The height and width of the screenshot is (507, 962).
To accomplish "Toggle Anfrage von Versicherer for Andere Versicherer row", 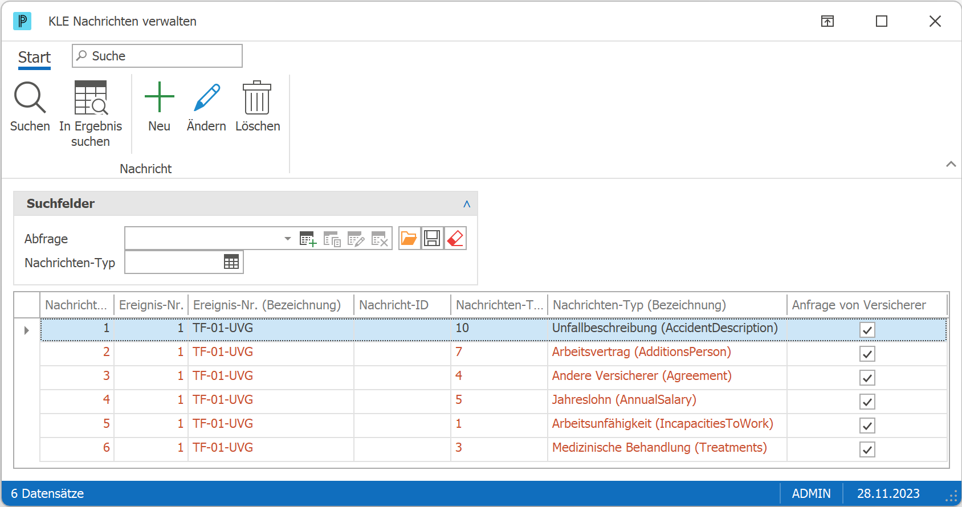I will click(x=867, y=378).
